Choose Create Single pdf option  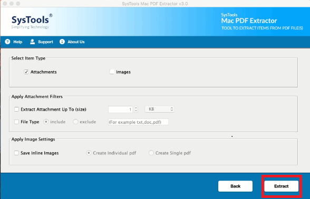pos(151,153)
